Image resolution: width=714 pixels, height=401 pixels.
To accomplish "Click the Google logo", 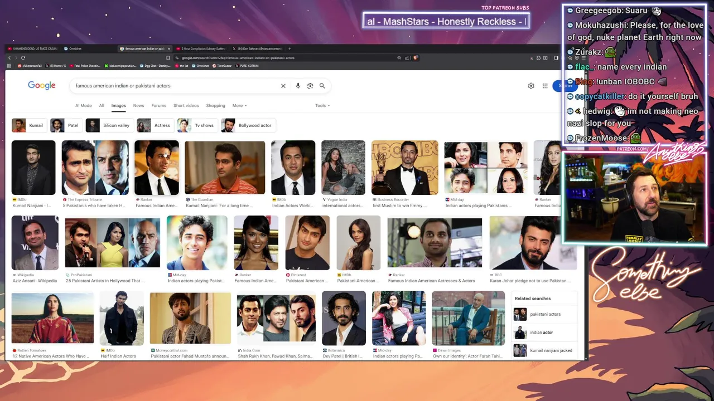I will (x=42, y=85).
